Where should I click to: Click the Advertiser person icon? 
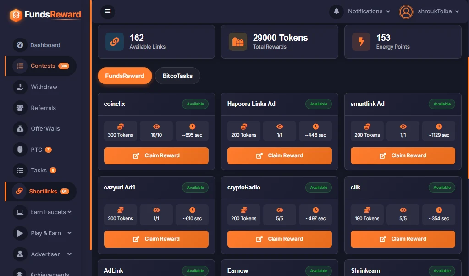(x=20, y=254)
